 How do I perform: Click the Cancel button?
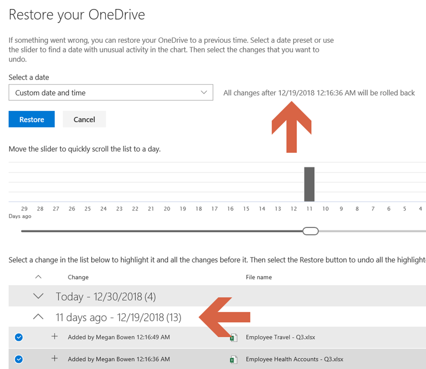point(84,119)
